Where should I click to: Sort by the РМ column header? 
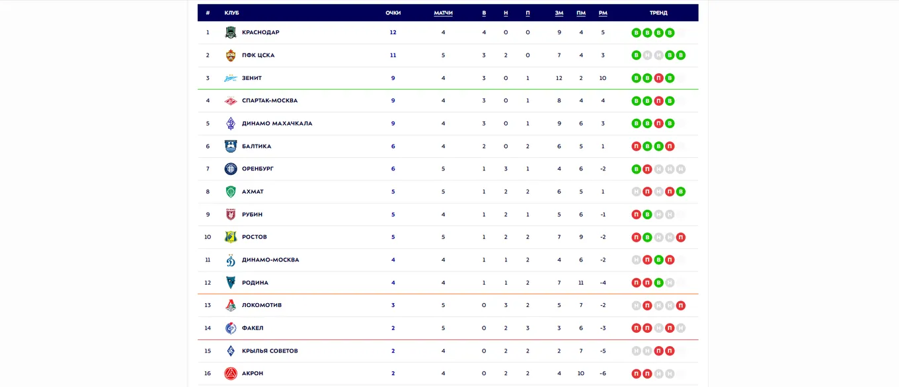click(x=603, y=13)
